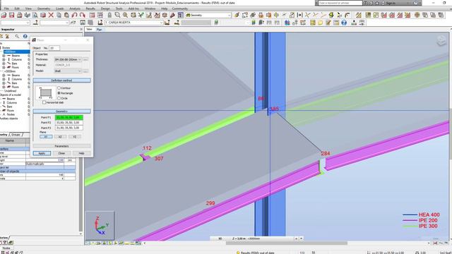The height and width of the screenshot is (254, 452).
Task: Toggle the XZ plane button
Action: tap(60, 136)
